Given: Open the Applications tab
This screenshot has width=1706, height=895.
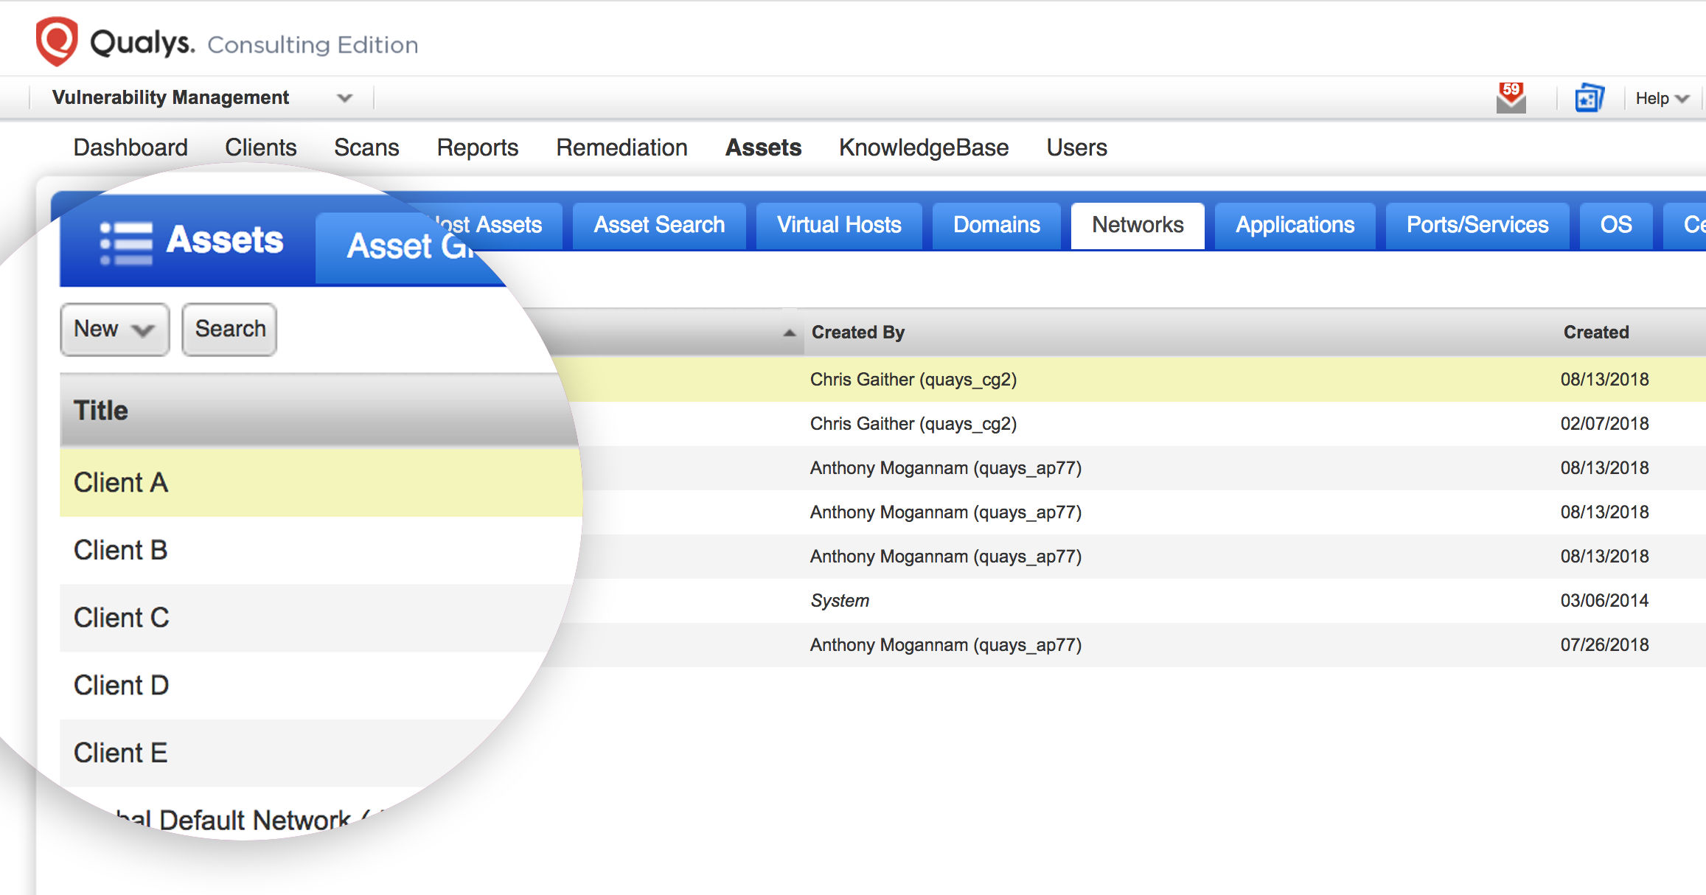Looking at the screenshot, I should coord(1295,225).
